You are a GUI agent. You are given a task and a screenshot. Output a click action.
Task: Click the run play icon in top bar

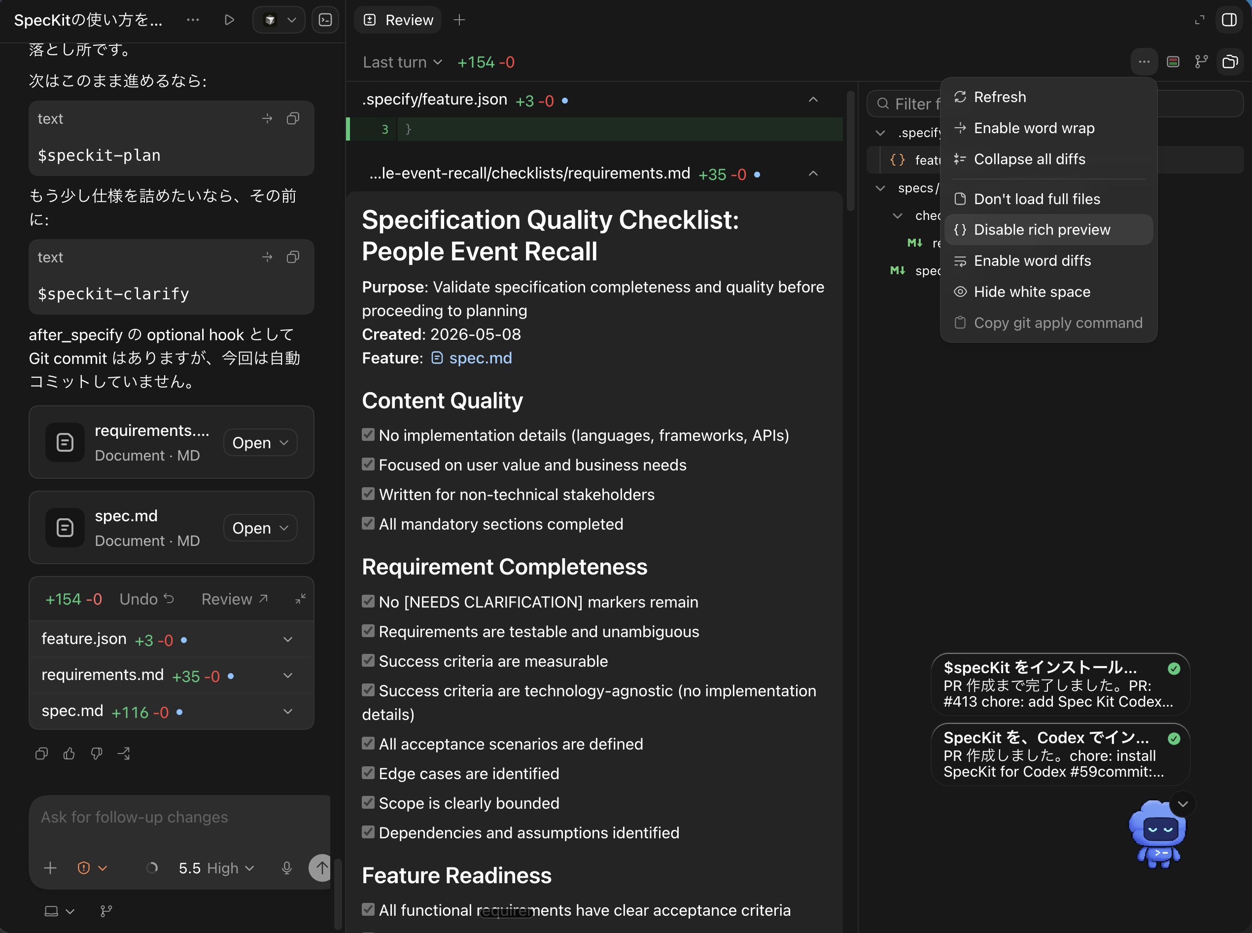click(229, 20)
